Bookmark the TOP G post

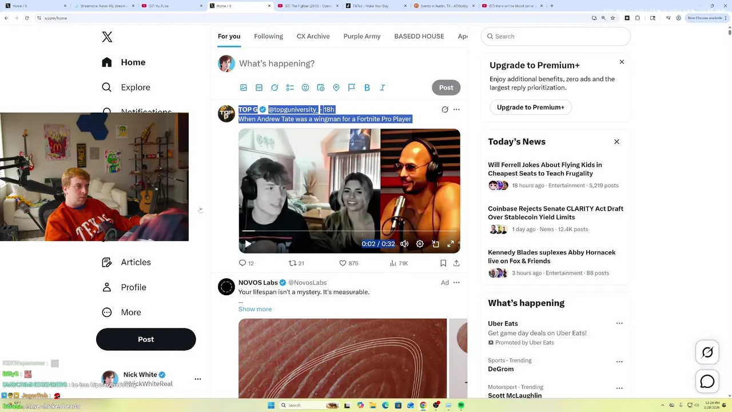(x=443, y=263)
